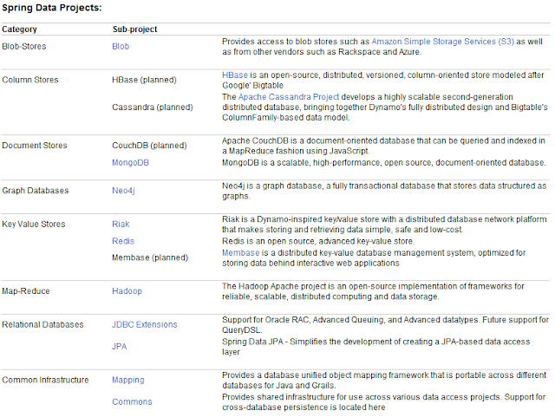Click the Neo4j graph database description
The image size is (555, 417).
[x=384, y=191]
